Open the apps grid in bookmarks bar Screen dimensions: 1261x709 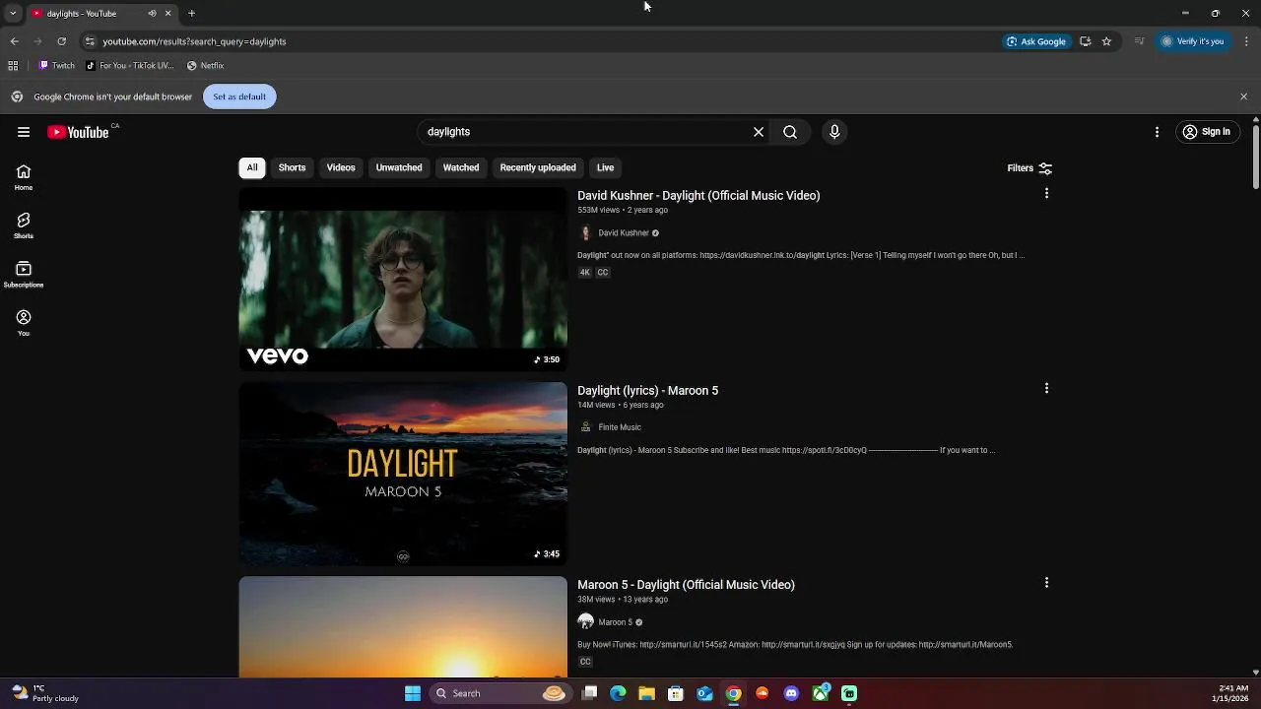13,66
